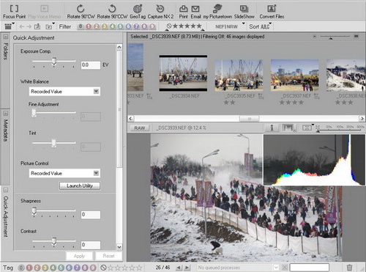Click the Tint slider handle
This screenshot has height=272, width=366.
(x=54, y=143)
